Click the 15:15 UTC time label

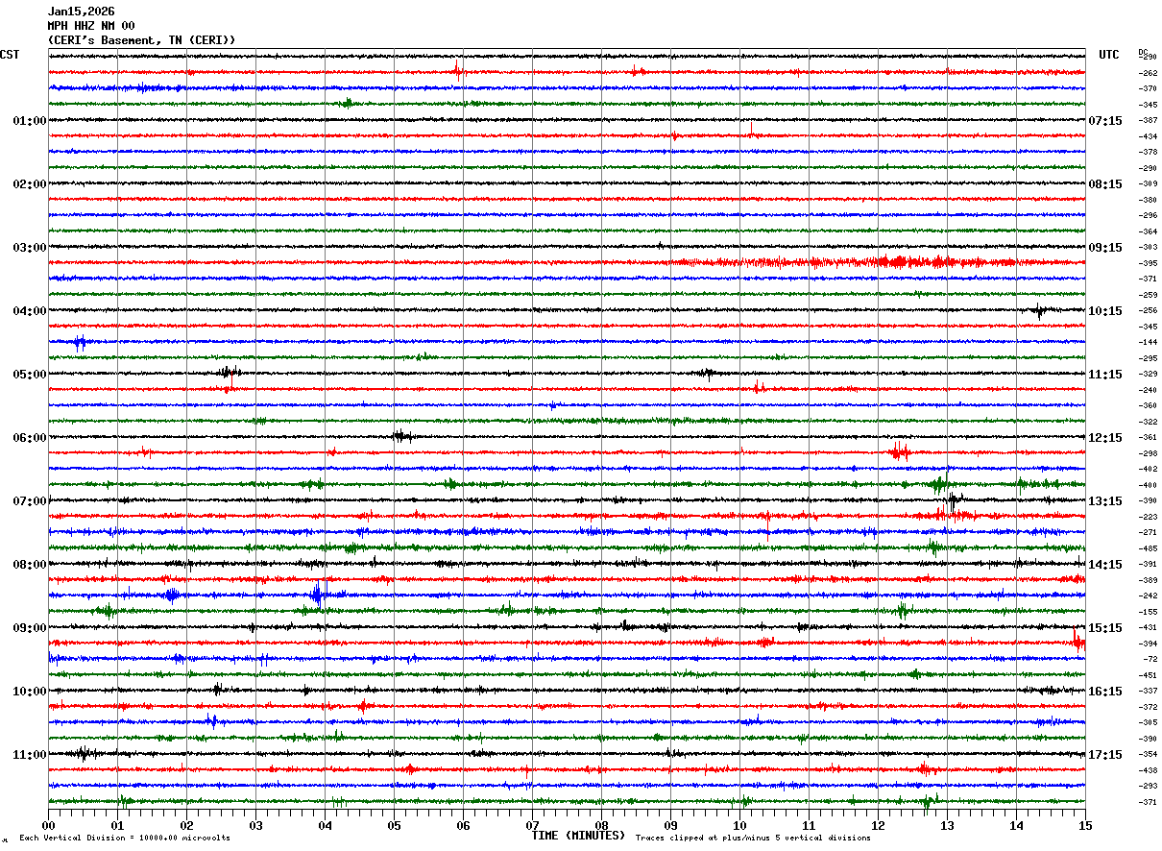1105,628
